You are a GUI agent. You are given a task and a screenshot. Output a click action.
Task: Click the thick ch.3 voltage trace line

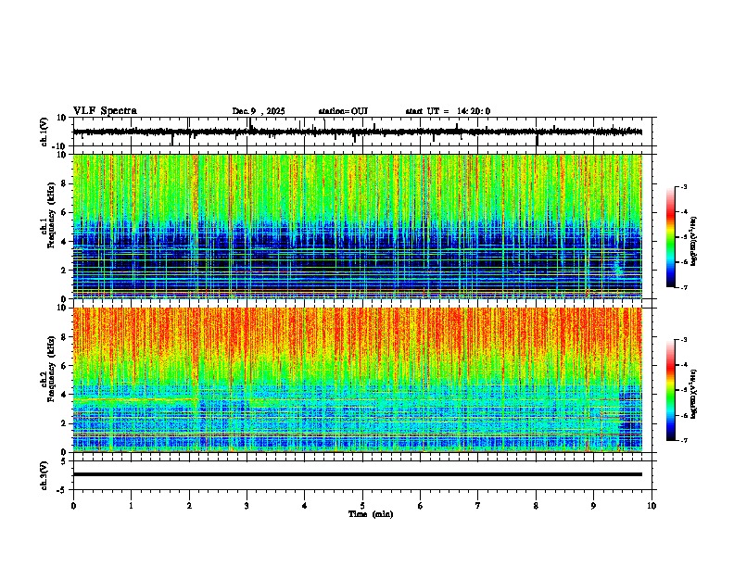point(358,474)
